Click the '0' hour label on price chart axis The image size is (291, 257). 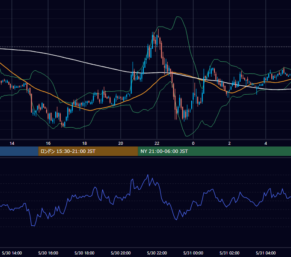click(193, 143)
